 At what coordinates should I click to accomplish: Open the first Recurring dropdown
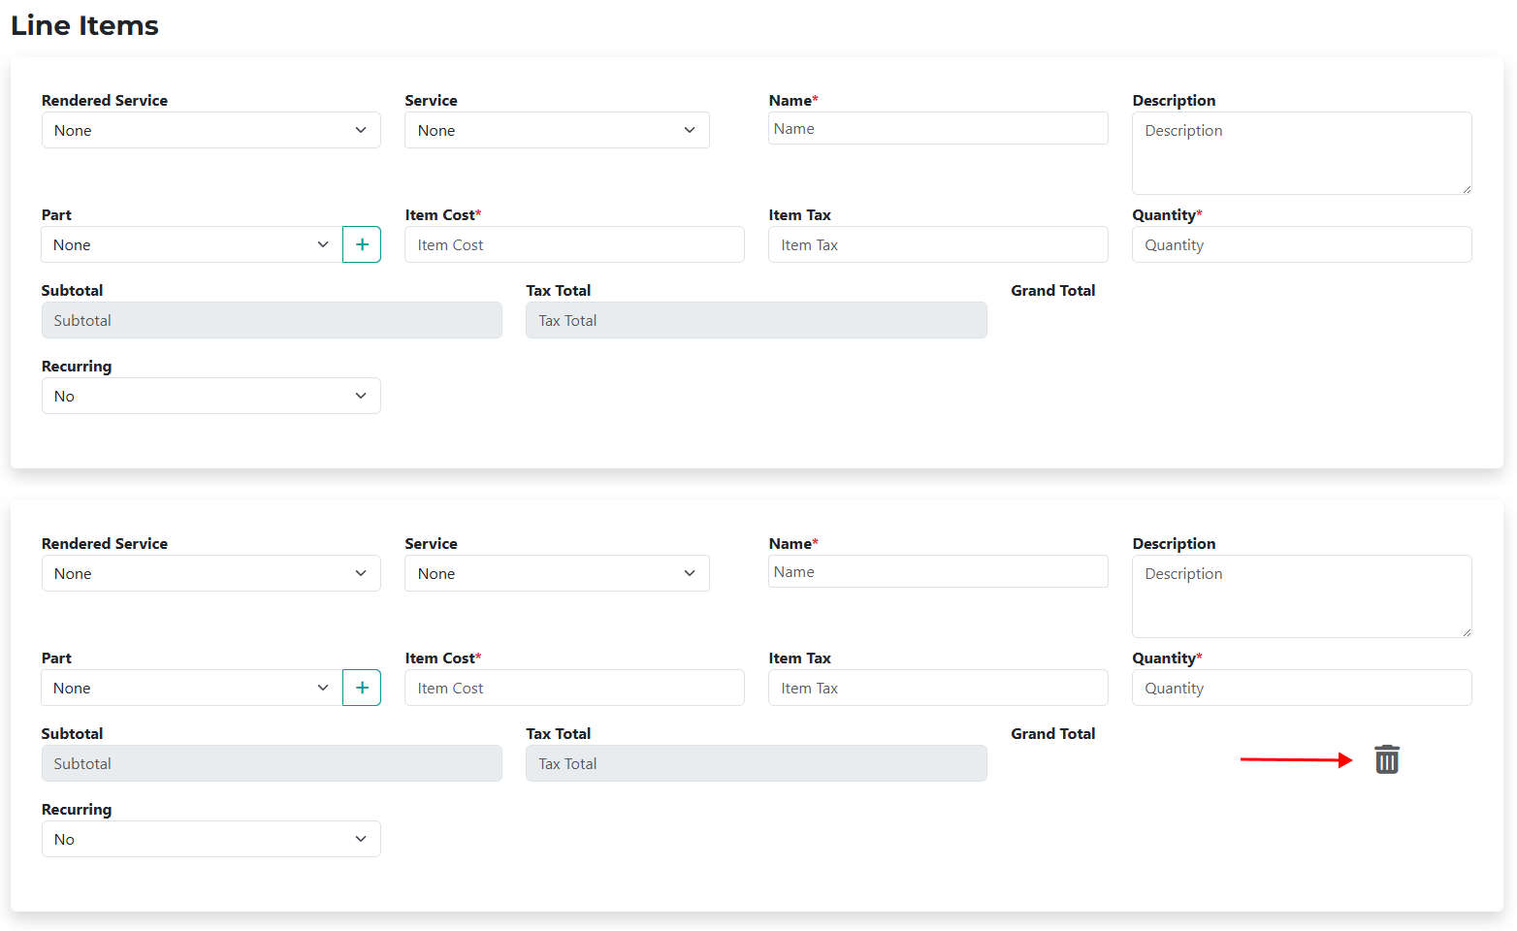click(x=210, y=396)
